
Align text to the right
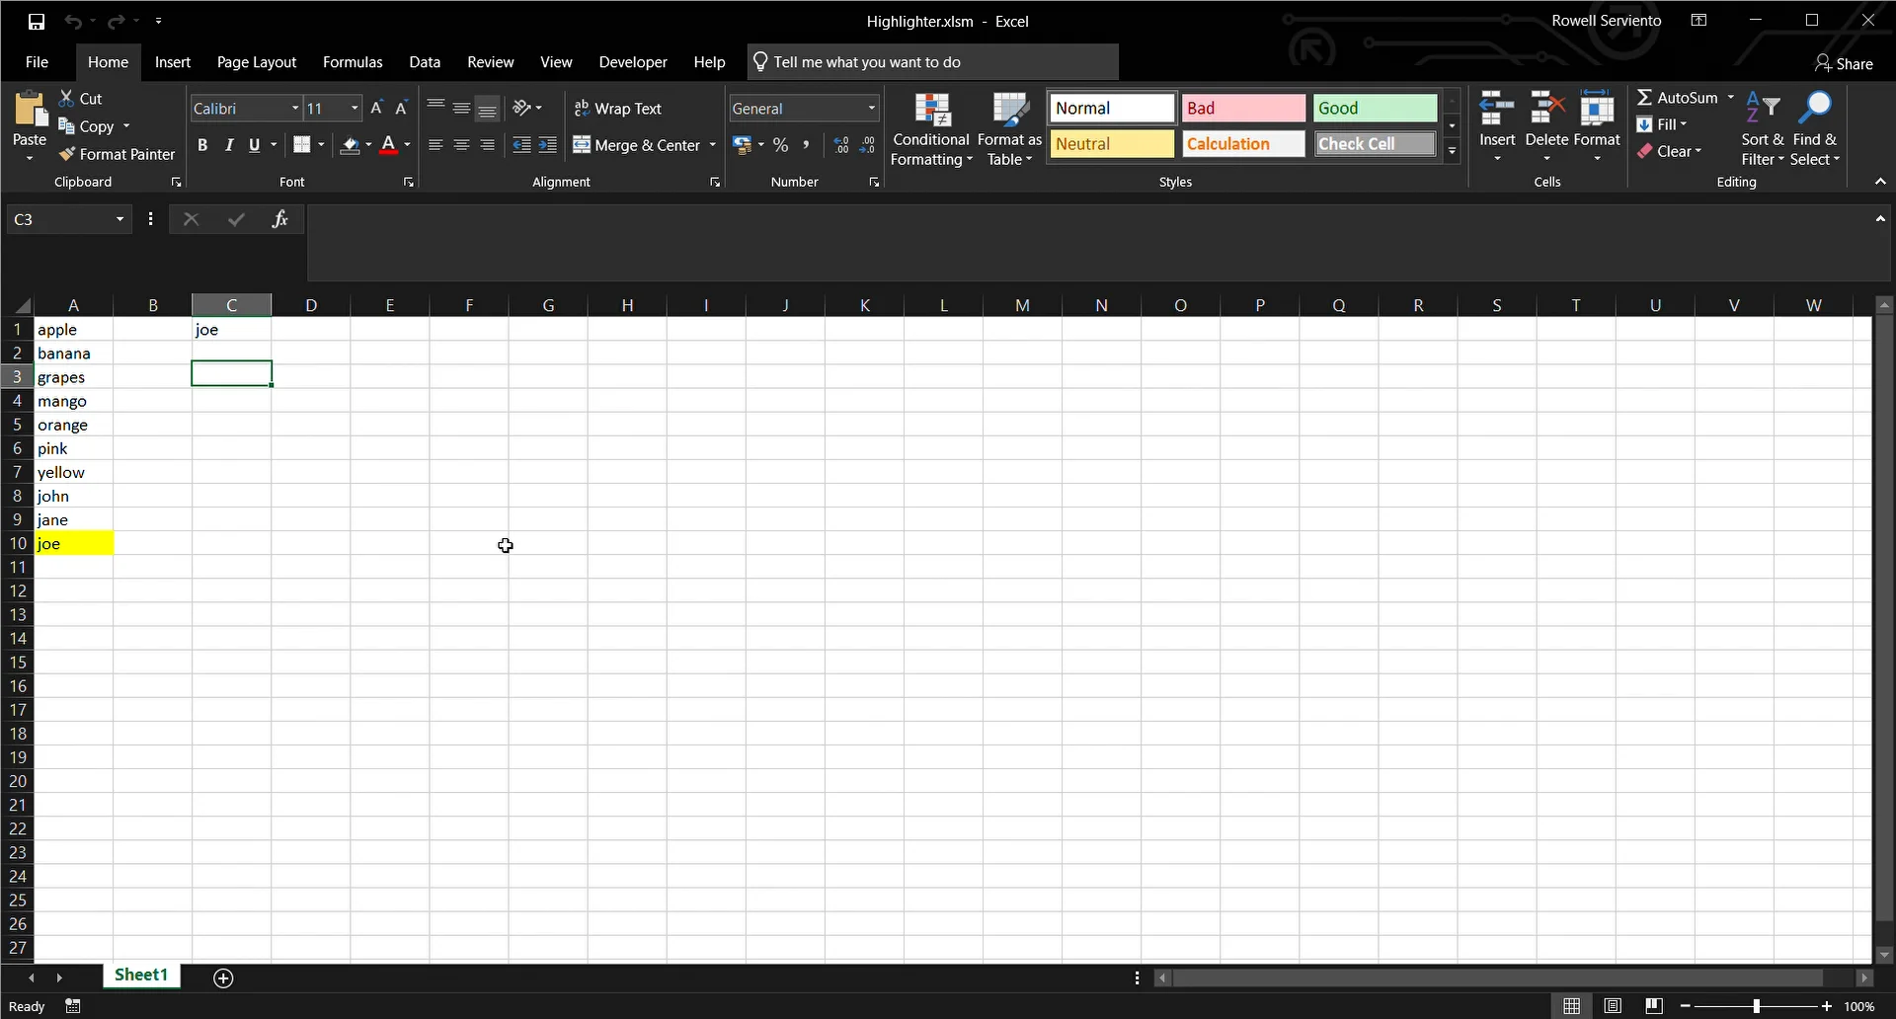click(x=487, y=145)
